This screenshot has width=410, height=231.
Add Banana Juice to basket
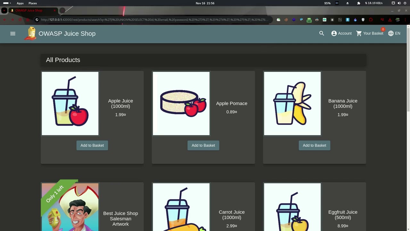coord(315,145)
